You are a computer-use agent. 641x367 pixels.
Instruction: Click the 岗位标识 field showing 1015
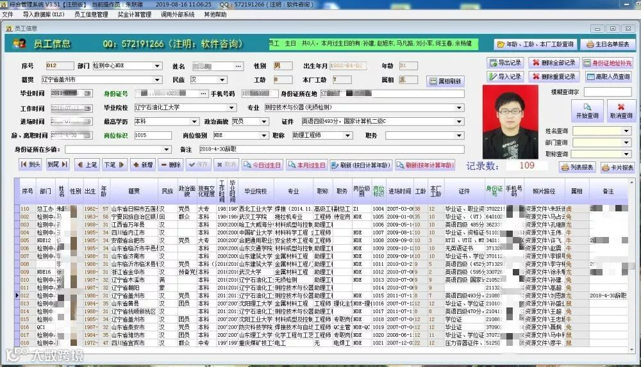pos(153,135)
